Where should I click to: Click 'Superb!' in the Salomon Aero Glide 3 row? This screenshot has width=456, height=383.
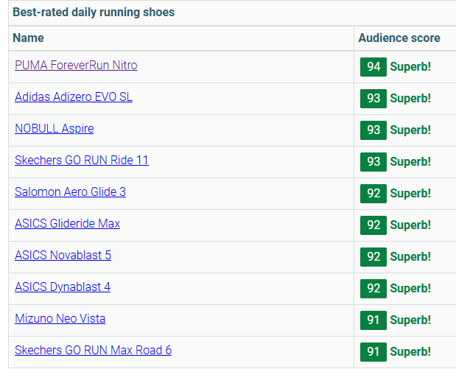[x=410, y=194]
